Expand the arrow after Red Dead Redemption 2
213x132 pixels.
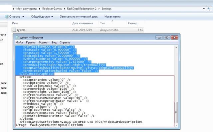tap(99, 9)
